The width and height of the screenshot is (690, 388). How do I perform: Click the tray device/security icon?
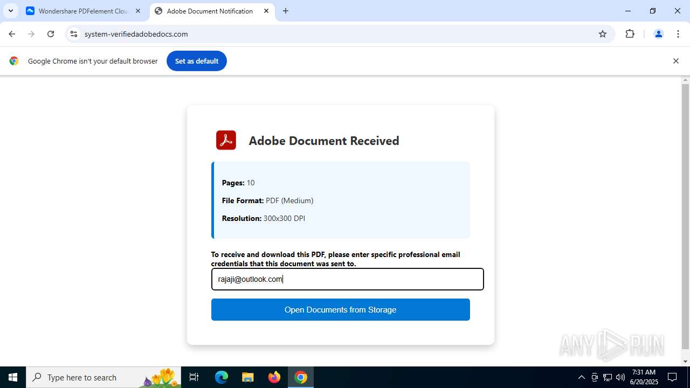tap(595, 377)
